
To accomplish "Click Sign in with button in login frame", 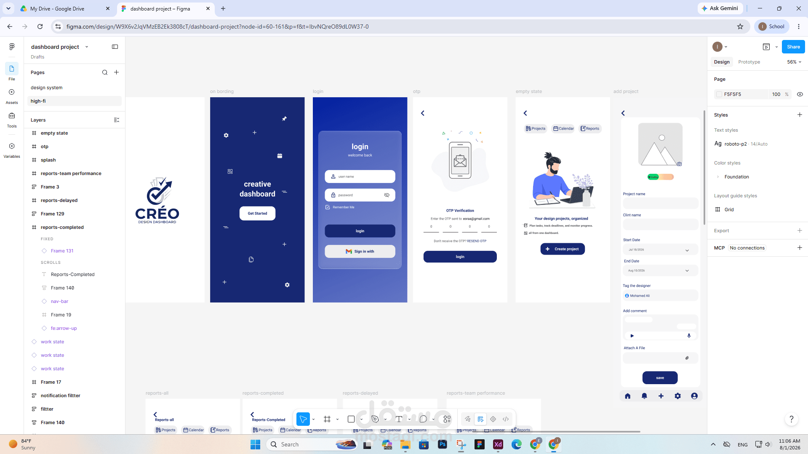I will [x=360, y=252].
